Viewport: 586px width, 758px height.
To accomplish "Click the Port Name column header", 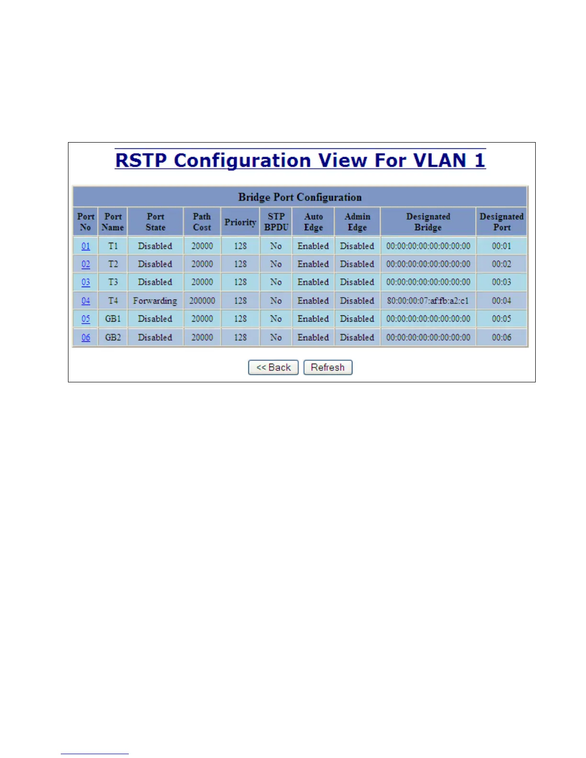I will [113, 222].
